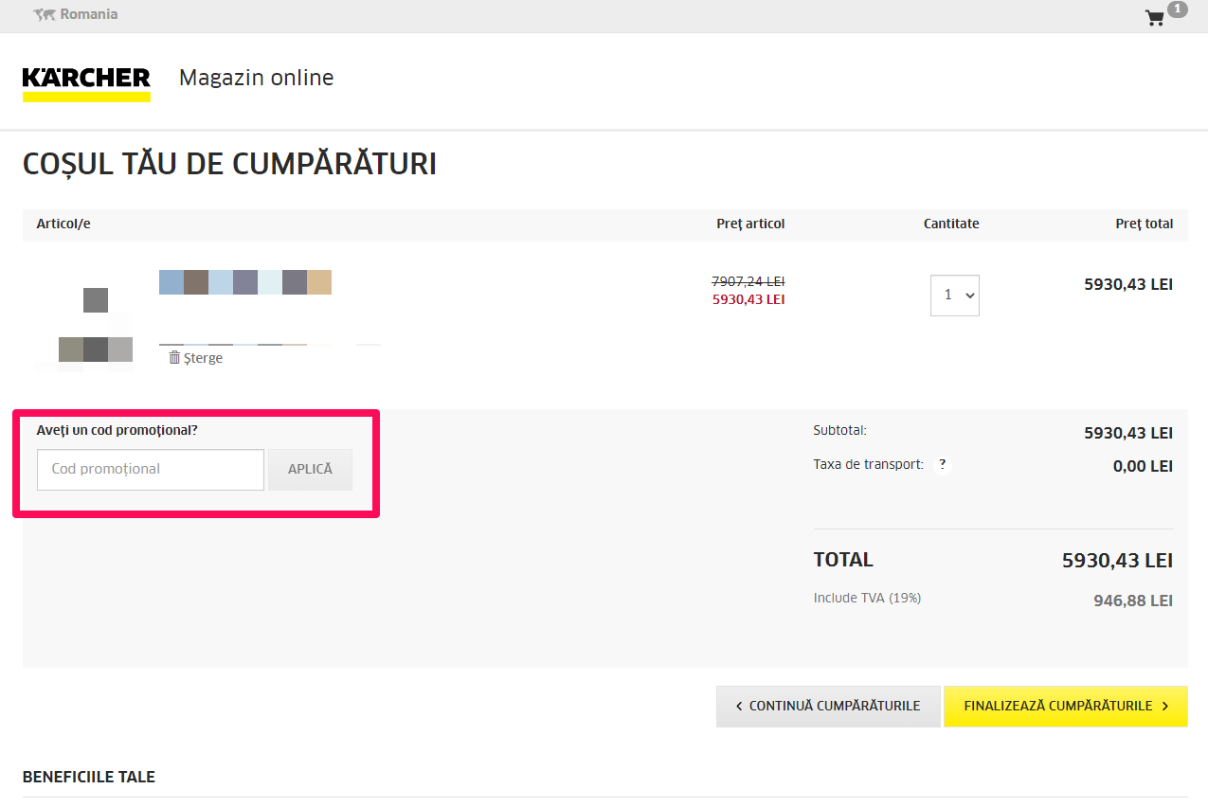
Task: Click the trash icon next to Șterge
Action: coord(174,357)
